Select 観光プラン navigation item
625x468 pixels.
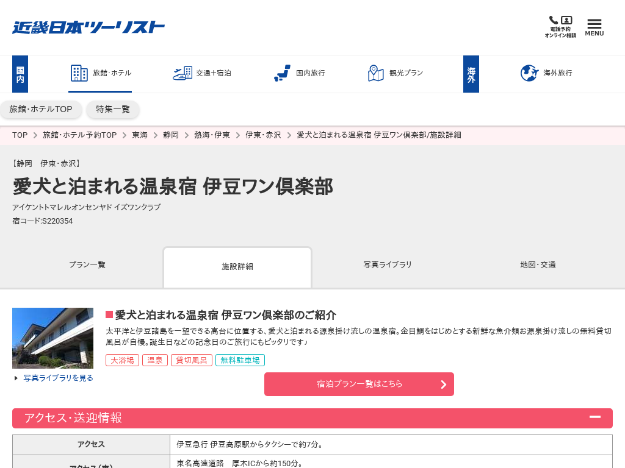[x=396, y=74]
